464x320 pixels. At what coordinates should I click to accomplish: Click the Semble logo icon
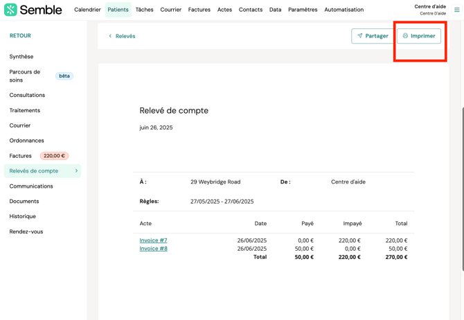pyautogui.click(x=10, y=10)
